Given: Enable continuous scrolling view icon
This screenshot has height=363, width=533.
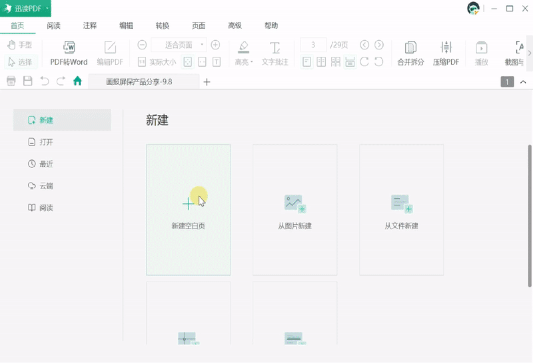Looking at the screenshot, I should 350,62.
